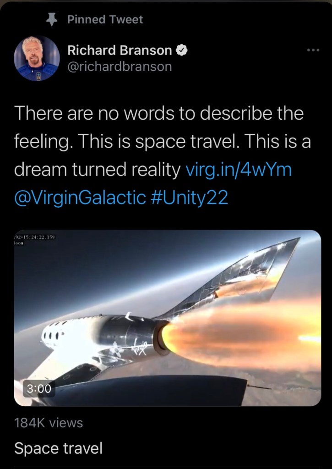This screenshot has height=469, width=332.
Task: Open the Richard Branson display name
Action: 120,50
